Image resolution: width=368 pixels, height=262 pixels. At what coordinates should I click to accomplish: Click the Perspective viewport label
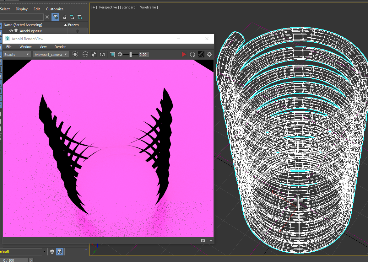click(x=108, y=7)
